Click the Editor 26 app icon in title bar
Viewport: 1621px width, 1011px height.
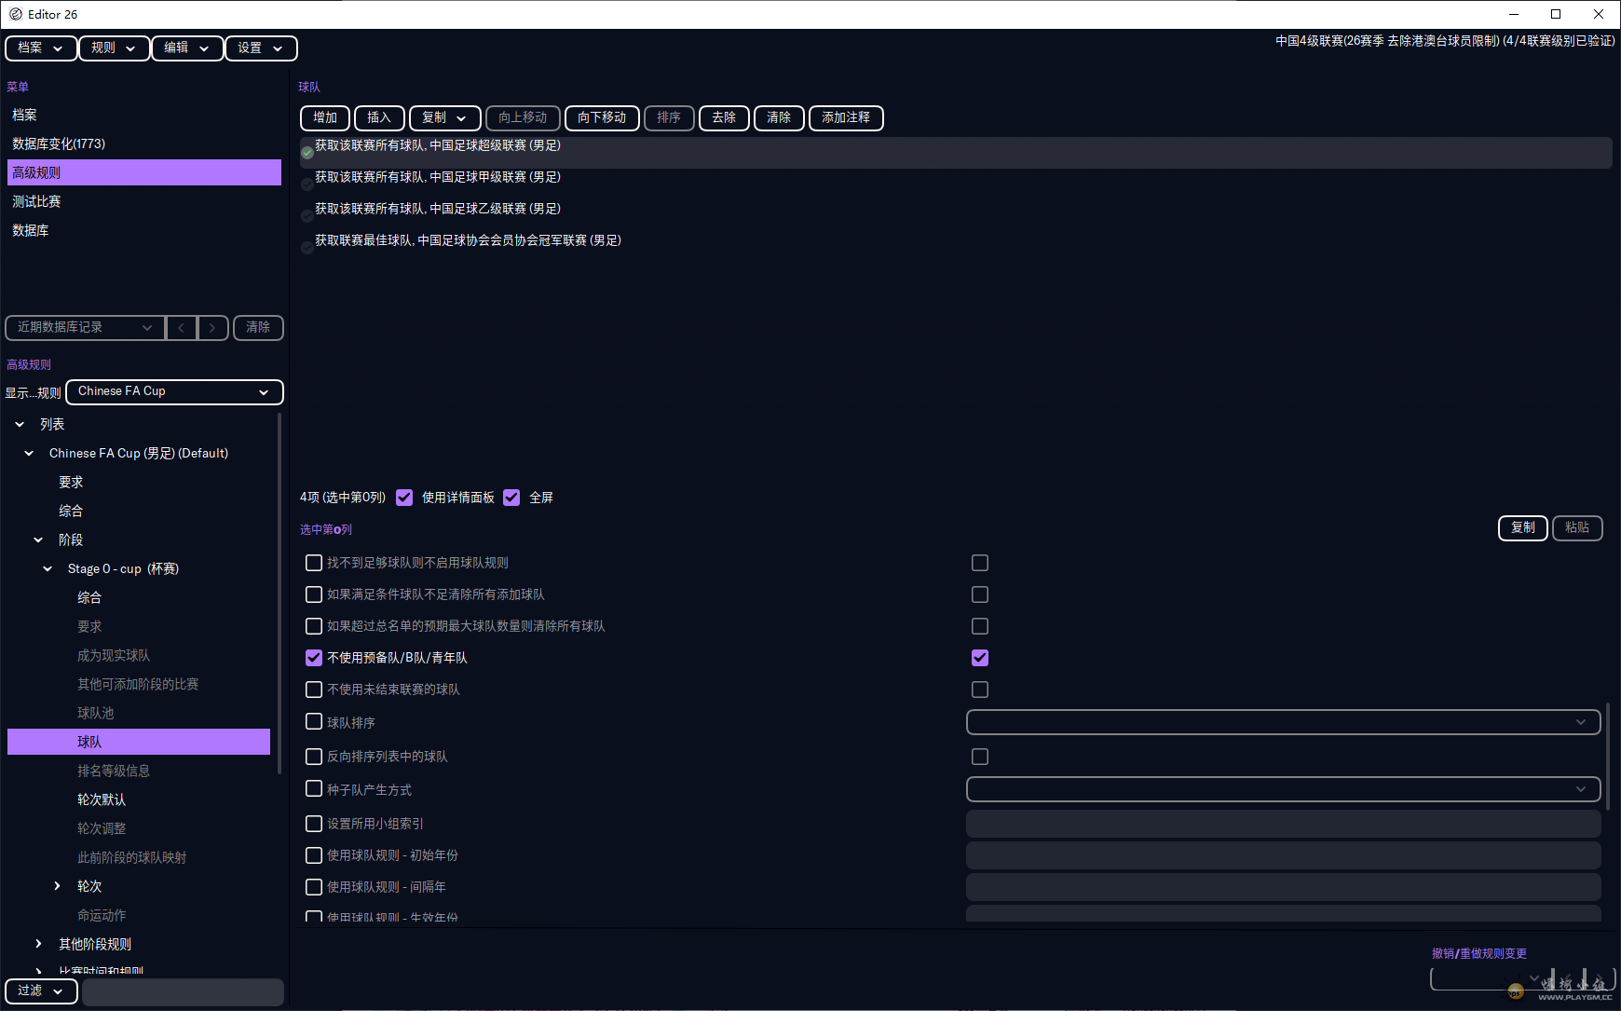15,14
